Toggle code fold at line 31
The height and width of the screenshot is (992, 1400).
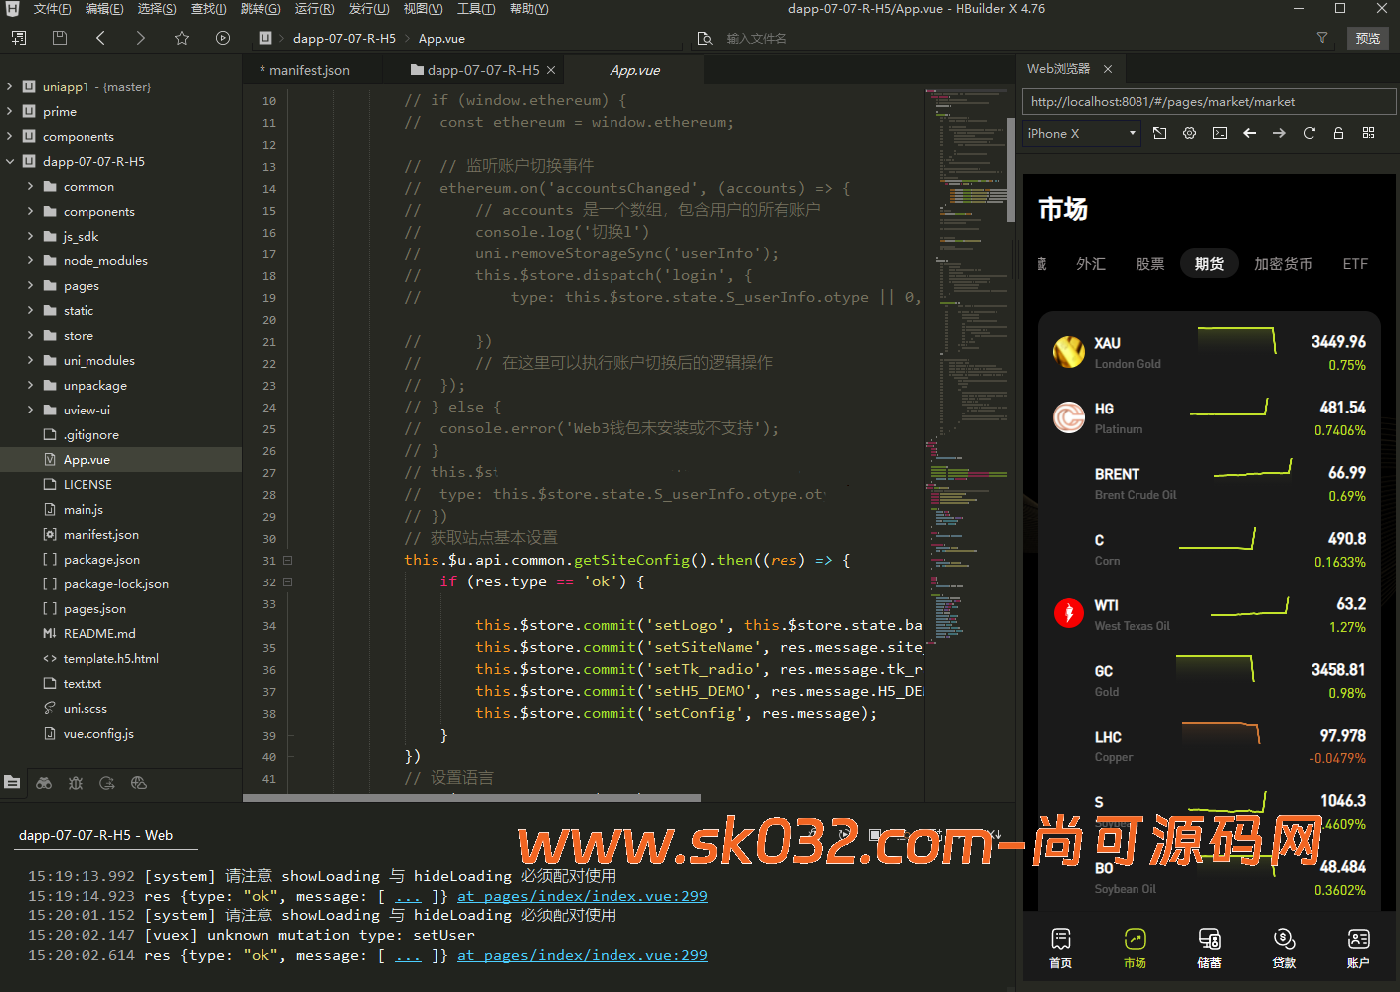[x=288, y=560]
